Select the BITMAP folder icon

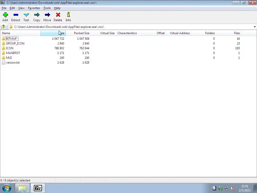pyautogui.click(x=4, y=38)
